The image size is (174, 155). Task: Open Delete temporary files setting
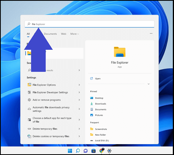coord(45,129)
